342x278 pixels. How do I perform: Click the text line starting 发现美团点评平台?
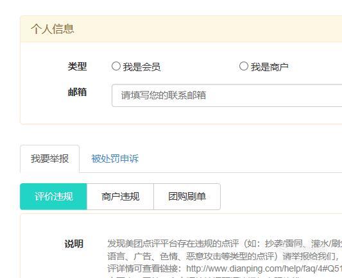(225, 243)
